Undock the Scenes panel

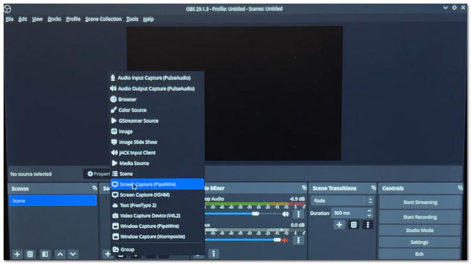95,188
